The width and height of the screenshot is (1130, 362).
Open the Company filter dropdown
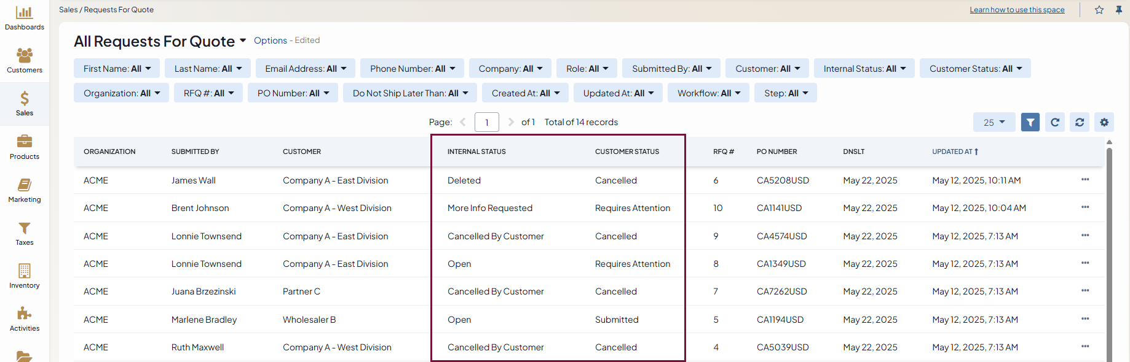tap(510, 69)
